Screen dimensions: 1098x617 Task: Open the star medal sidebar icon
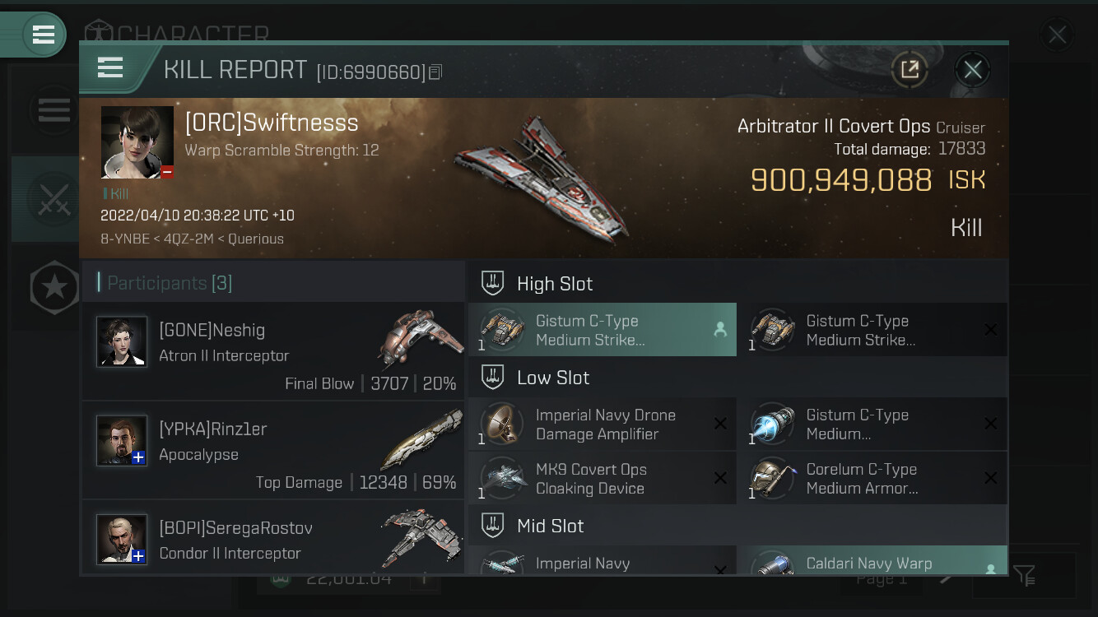[x=54, y=287]
